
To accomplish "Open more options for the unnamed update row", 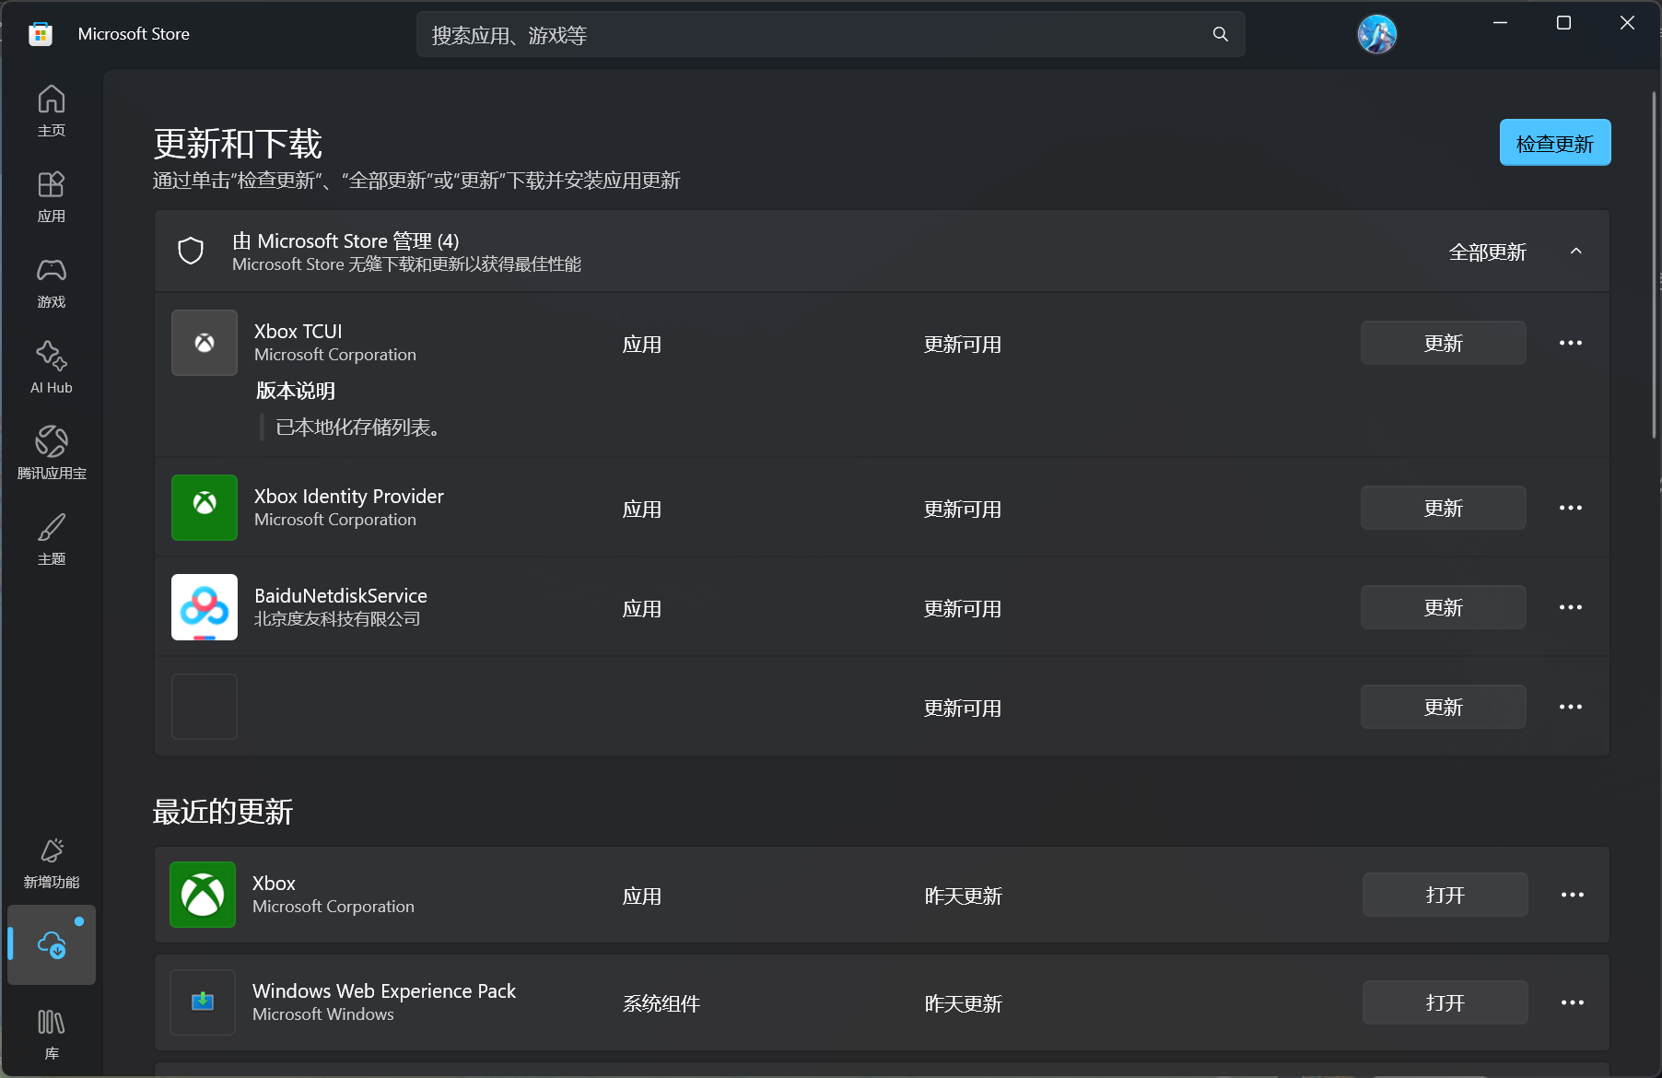I will (1571, 707).
